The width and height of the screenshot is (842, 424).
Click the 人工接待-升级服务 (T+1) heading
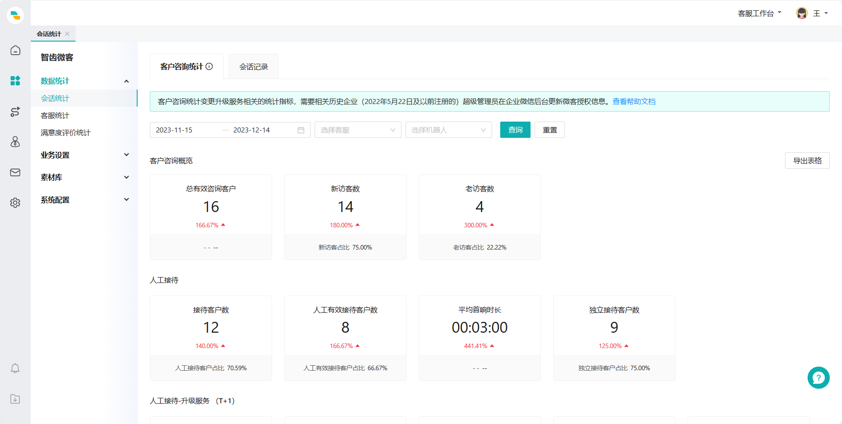(192, 401)
